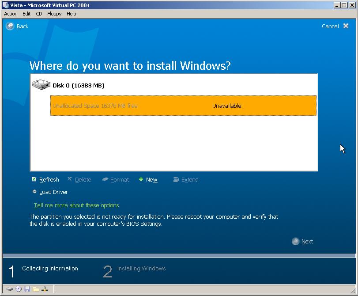The height and width of the screenshot is (296, 358).
Task: Maximize the Virtual PC window
Action: [344, 5]
